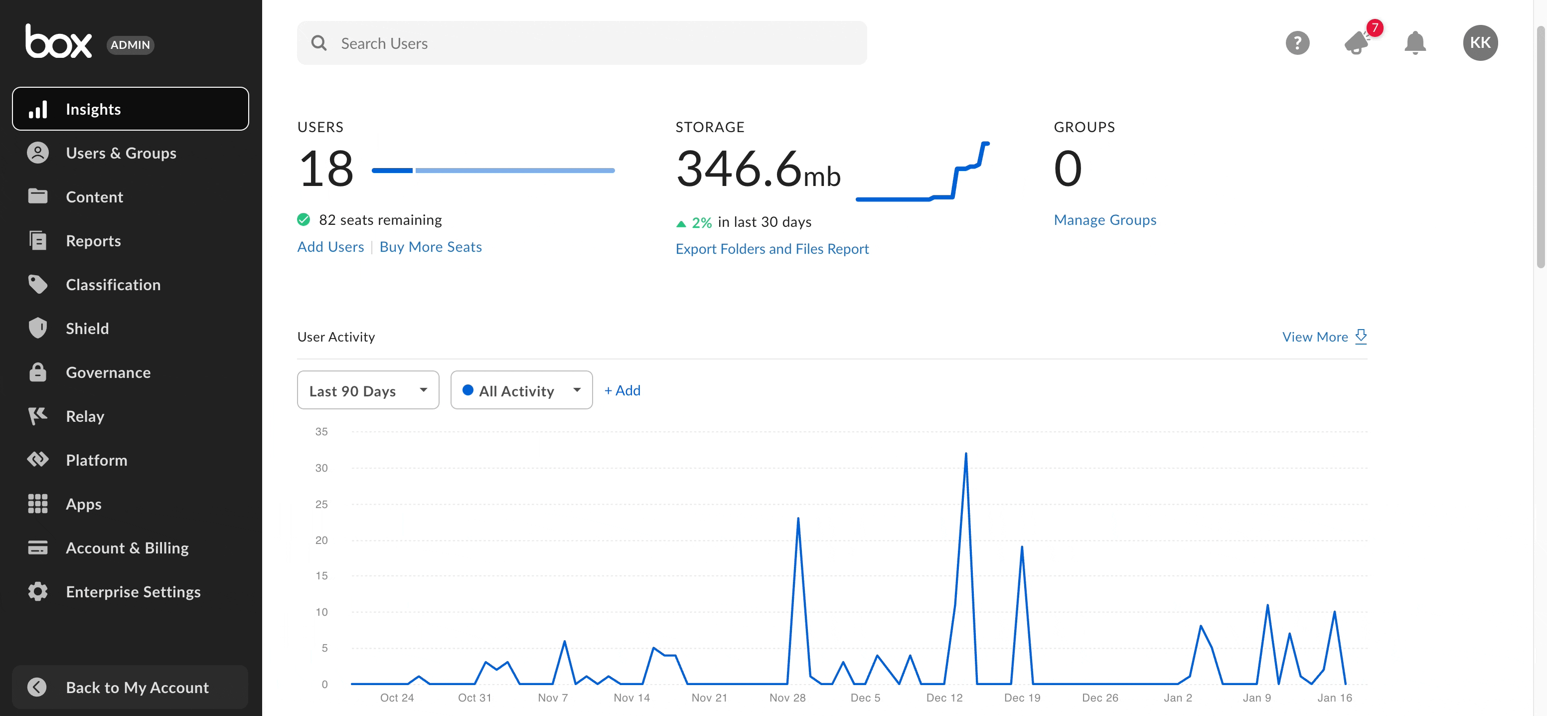Click the Box logo

point(58,41)
